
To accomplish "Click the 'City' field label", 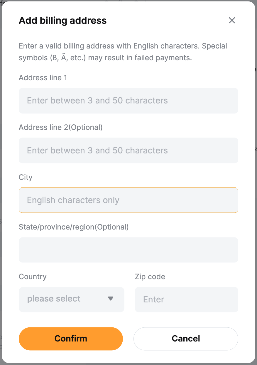I will [x=26, y=177].
